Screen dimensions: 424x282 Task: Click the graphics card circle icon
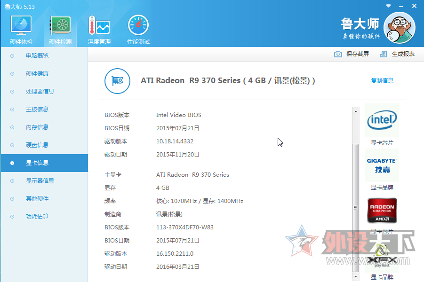tap(117, 81)
